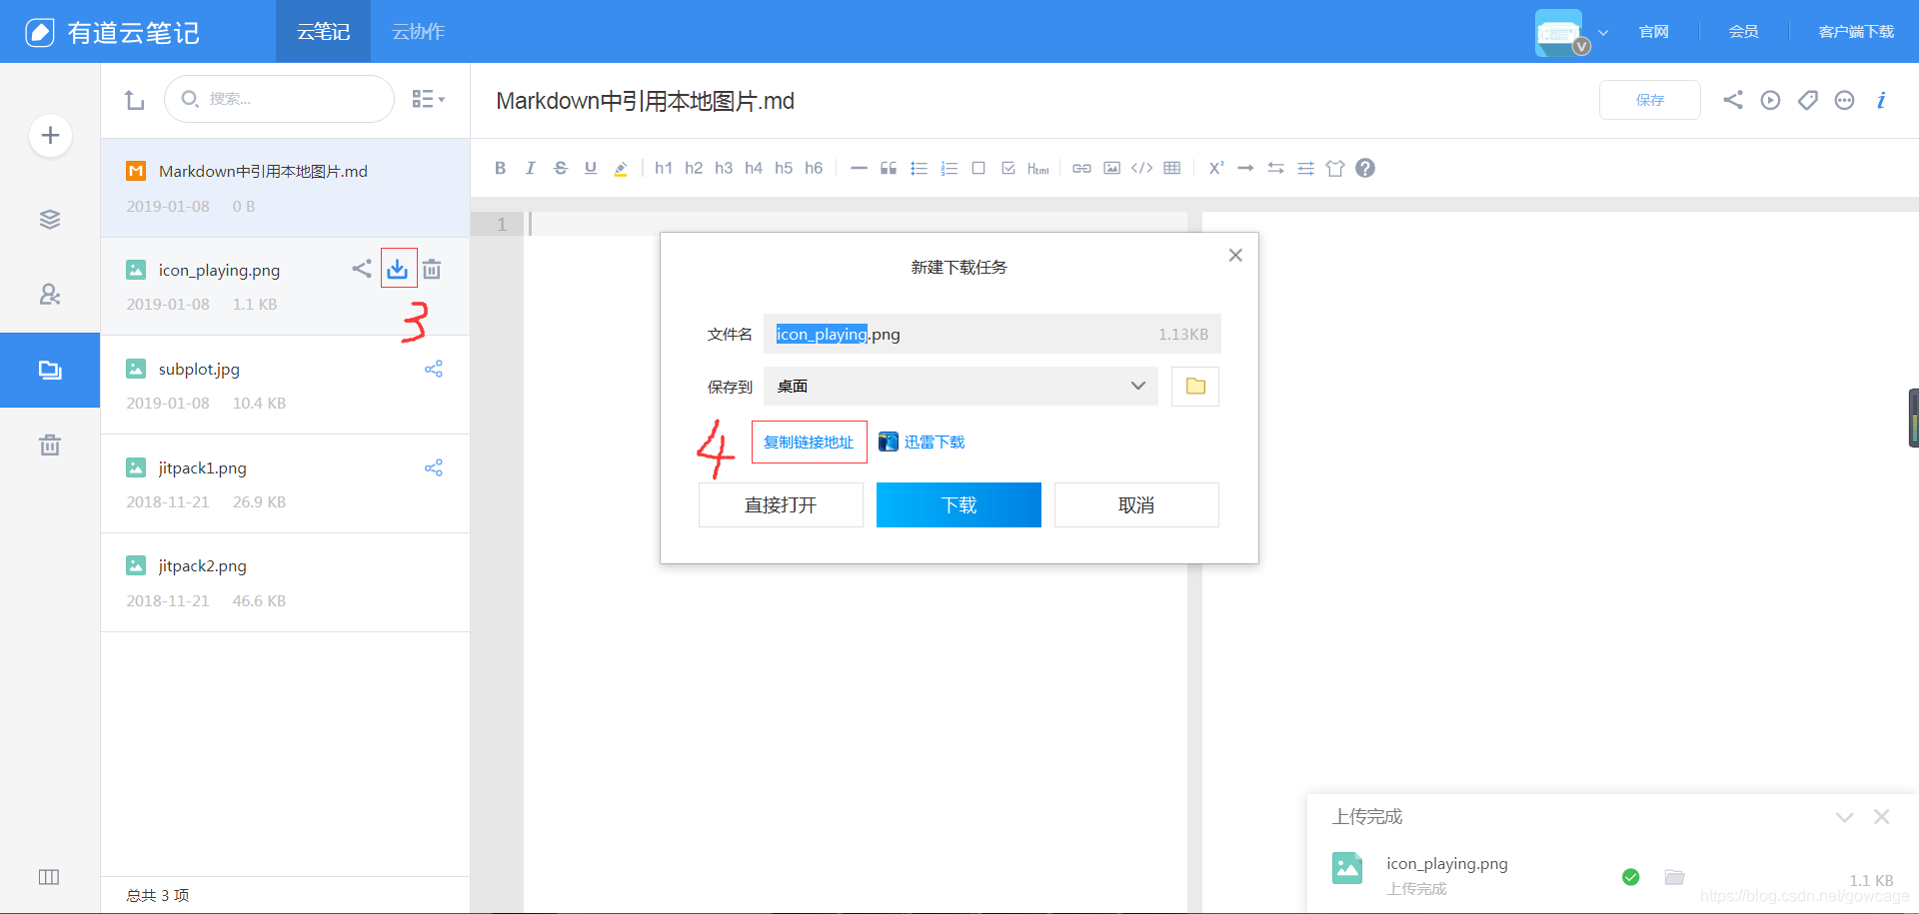Viewport: 1919px width, 914px height.
Task: Apply strikethrough formatting
Action: click(560, 168)
